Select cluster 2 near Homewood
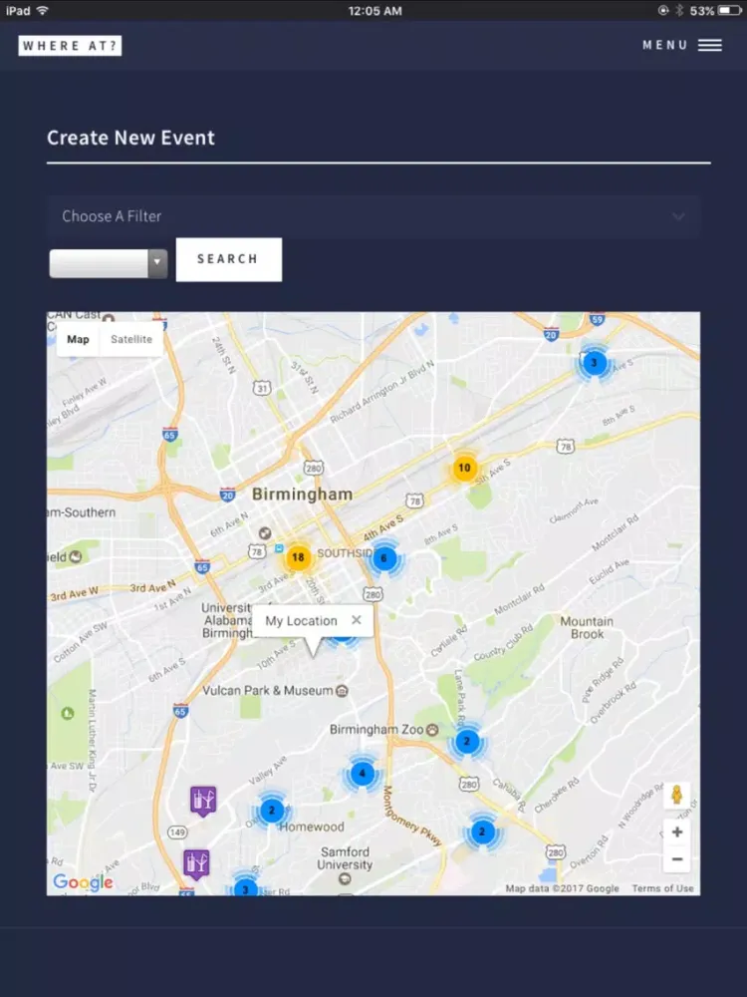The width and height of the screenshot is (747, 997). click(272, 810)
